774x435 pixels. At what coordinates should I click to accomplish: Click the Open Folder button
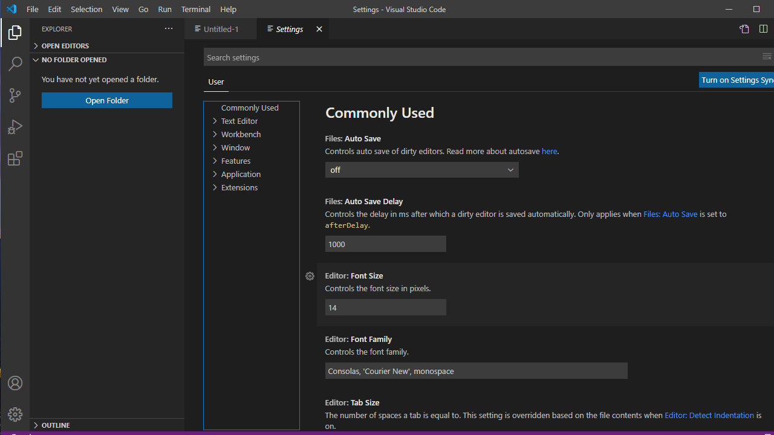pyautogui.click(x=106, y=100)
